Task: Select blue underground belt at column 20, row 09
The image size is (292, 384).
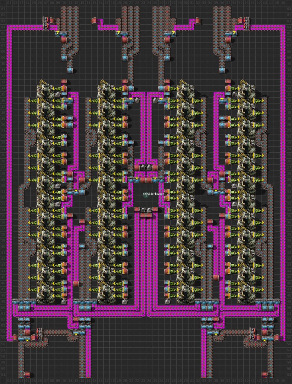Action: [x=125, y=58]
